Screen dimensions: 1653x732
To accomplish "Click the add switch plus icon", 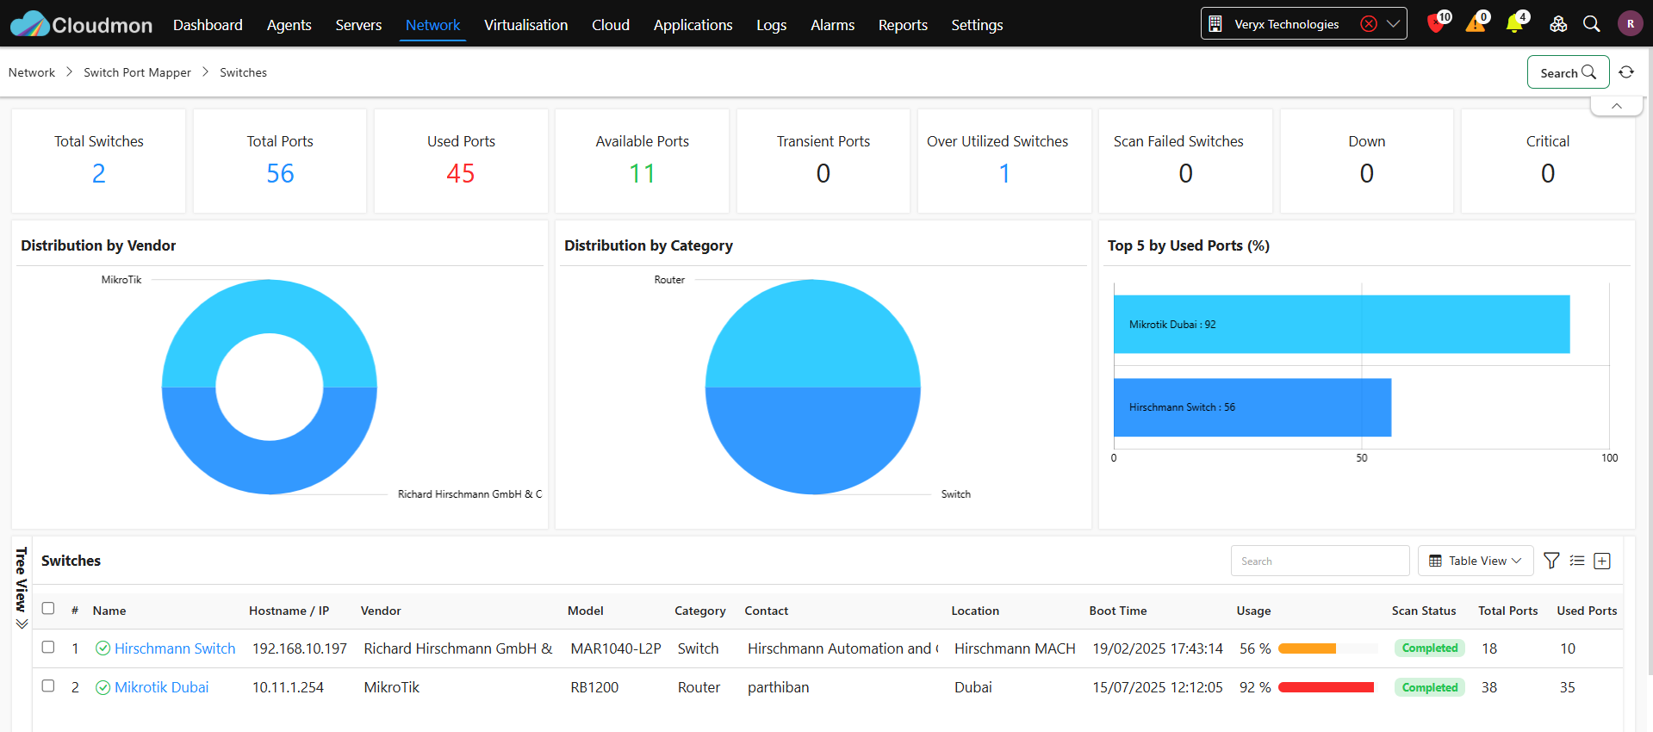I will coord(1602,561).
